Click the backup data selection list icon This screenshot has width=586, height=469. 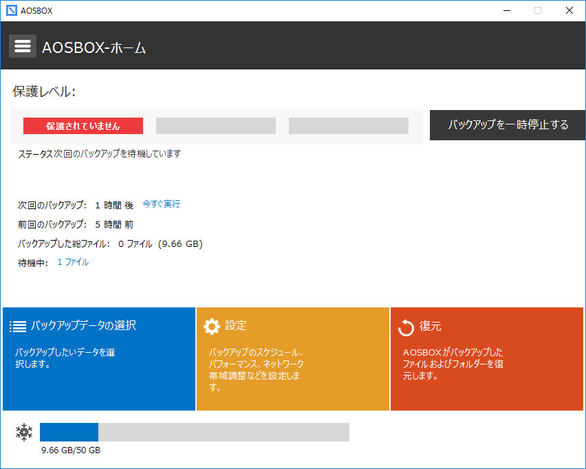pos(18,326)
